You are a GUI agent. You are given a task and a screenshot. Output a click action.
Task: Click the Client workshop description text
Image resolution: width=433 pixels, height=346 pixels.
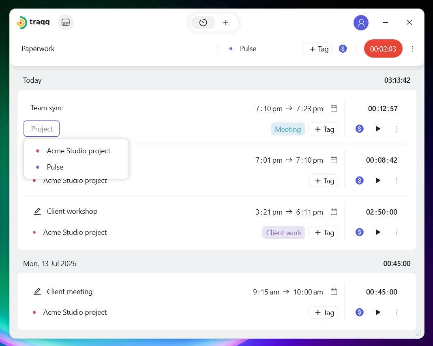[72, 211]
